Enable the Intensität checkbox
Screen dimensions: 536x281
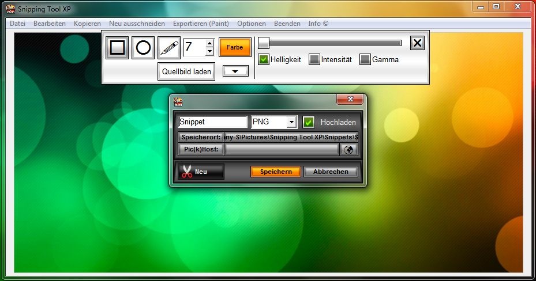coord(314,59)
